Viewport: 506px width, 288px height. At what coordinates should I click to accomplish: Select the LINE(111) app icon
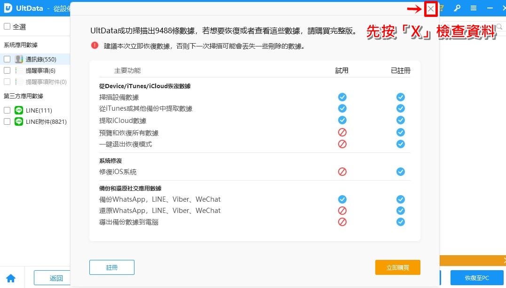click(x=19, y=110)
